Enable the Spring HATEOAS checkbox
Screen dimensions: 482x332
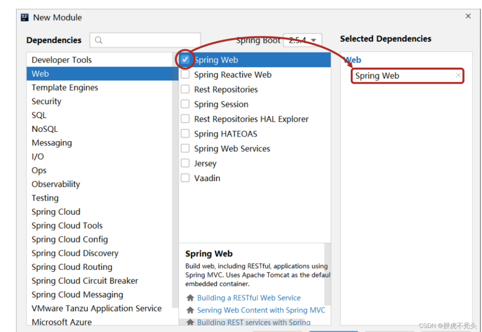coord(185,134)
